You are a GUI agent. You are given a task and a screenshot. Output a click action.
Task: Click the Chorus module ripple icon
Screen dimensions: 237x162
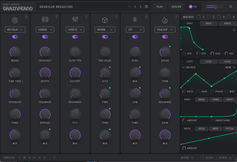click(x=45, y=20)
